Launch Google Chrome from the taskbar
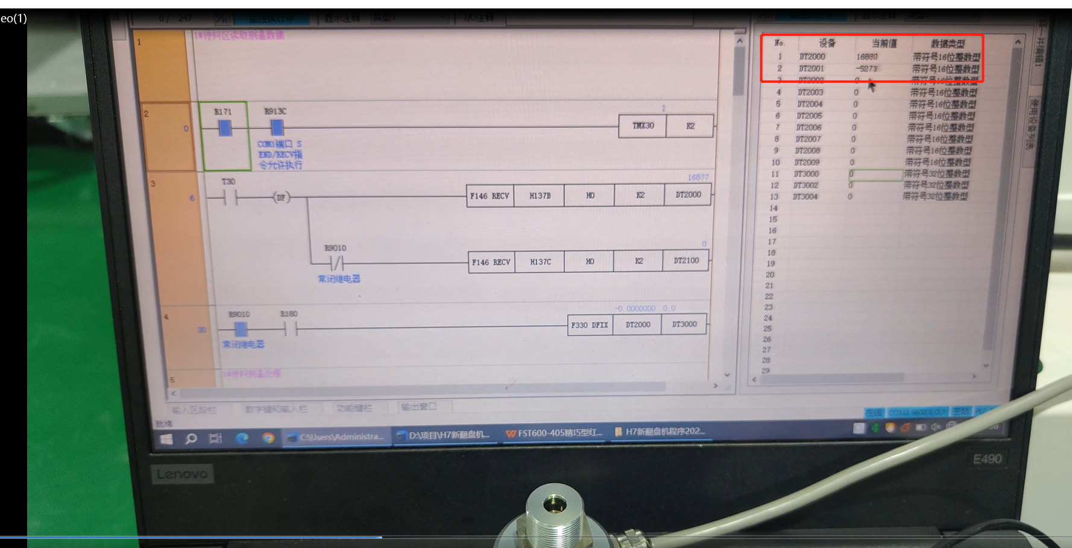The height and width of the screenshot is (548, 1072). [268, 438]
